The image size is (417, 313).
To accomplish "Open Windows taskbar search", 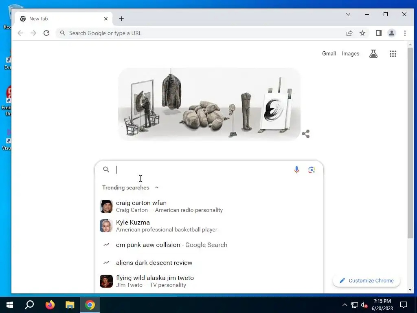I will [29, 305].
